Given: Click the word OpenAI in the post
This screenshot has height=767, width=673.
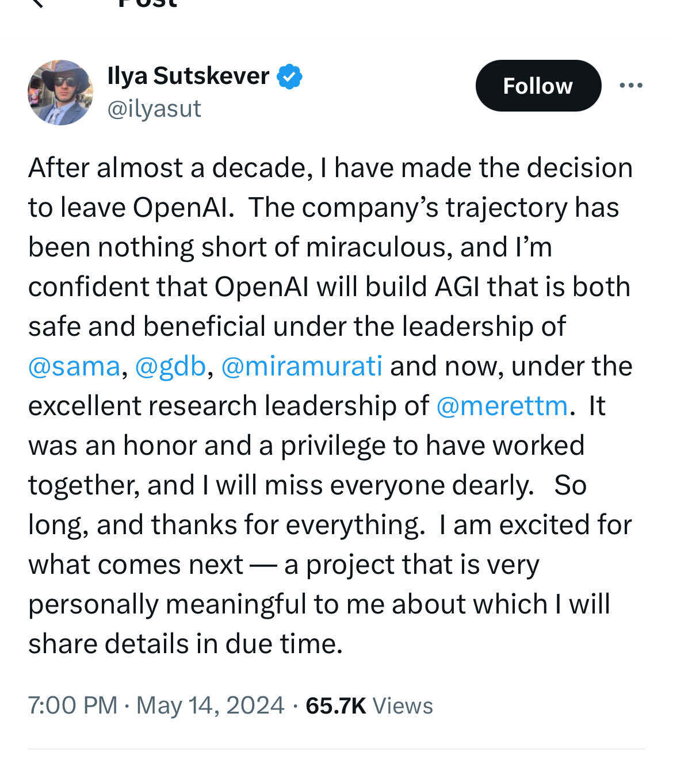Looking at the screenshot, I should pyautogui.click(x=179, y=207).
